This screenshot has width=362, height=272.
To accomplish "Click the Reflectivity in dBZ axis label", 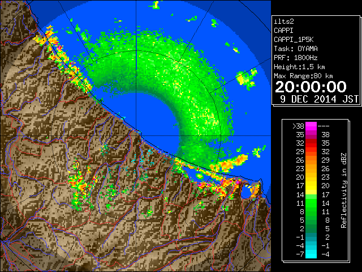I will tap(344, 190).
